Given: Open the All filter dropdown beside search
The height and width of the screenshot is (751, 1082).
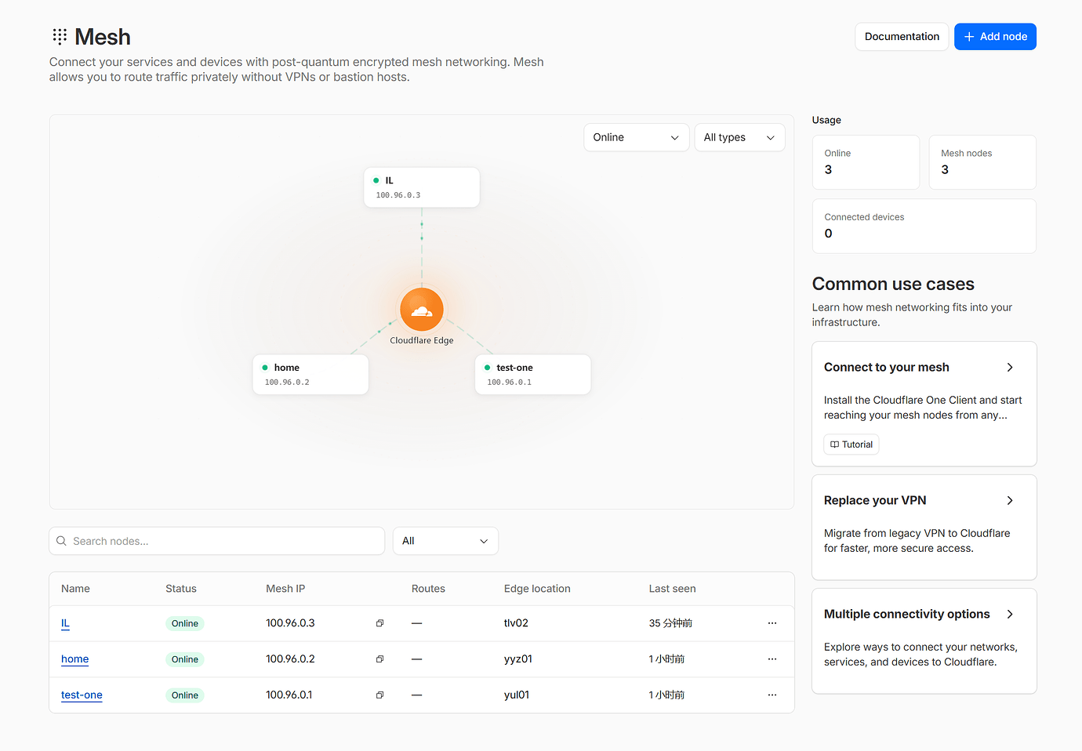Looking at the screenshot, I should click(x=445, y=541).
